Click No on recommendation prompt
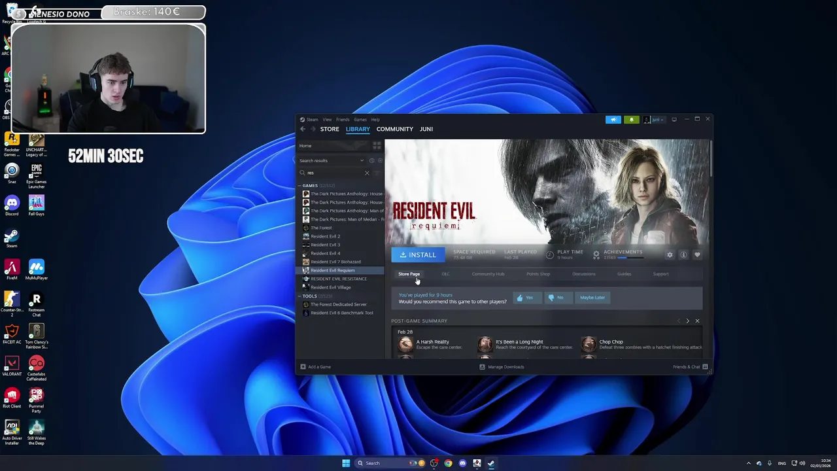Viewport: 837px width, 471px height. (x=558, y=298)
